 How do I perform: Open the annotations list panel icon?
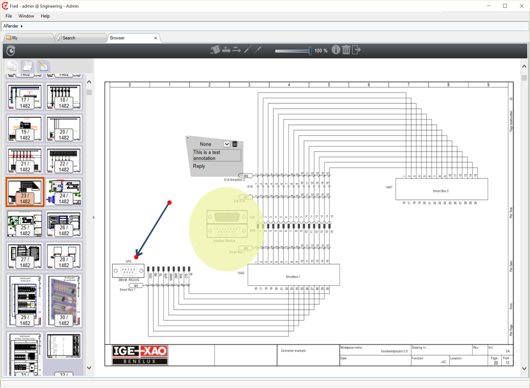coord(28,66)
